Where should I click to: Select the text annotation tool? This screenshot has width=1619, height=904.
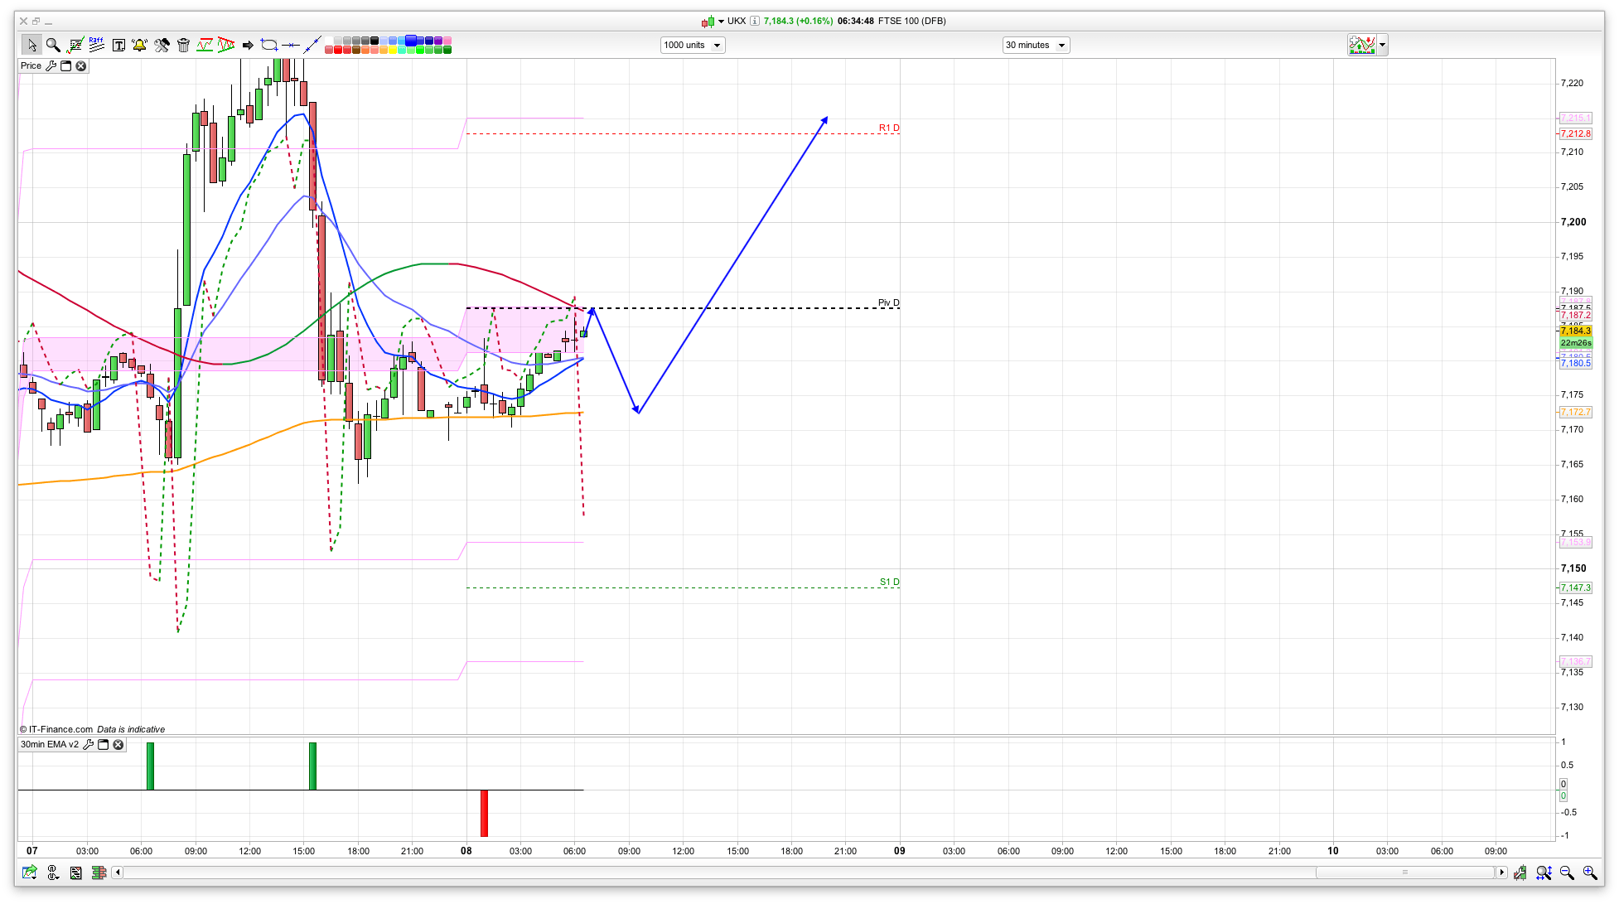click(118, 45)
